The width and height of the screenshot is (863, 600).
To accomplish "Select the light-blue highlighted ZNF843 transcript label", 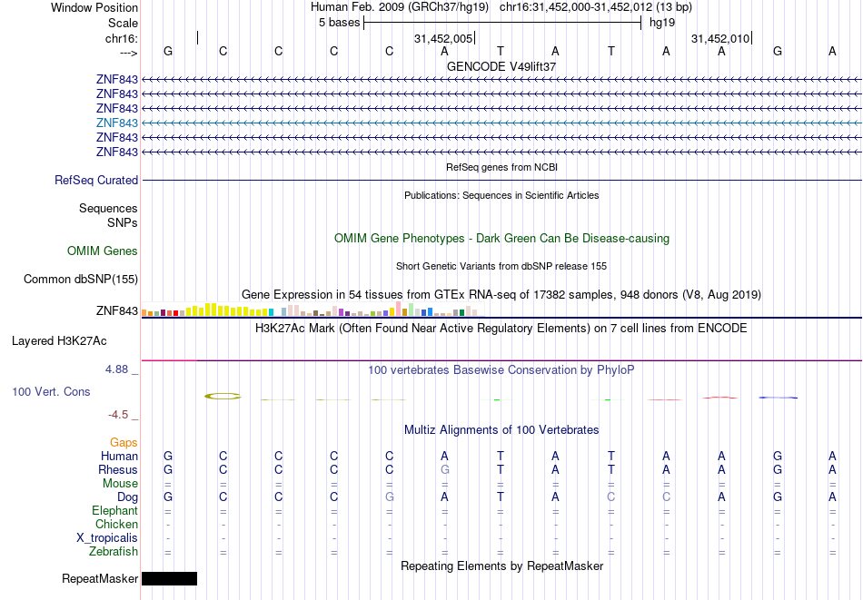I will click(x=116, y=123).
